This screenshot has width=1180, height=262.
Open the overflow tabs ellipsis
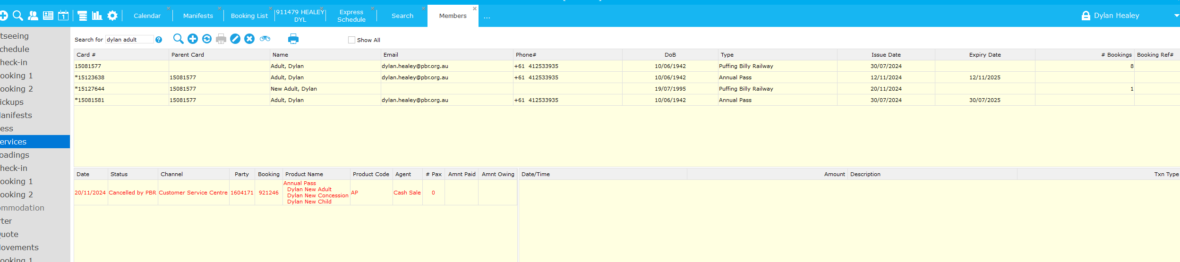(487, 17)
